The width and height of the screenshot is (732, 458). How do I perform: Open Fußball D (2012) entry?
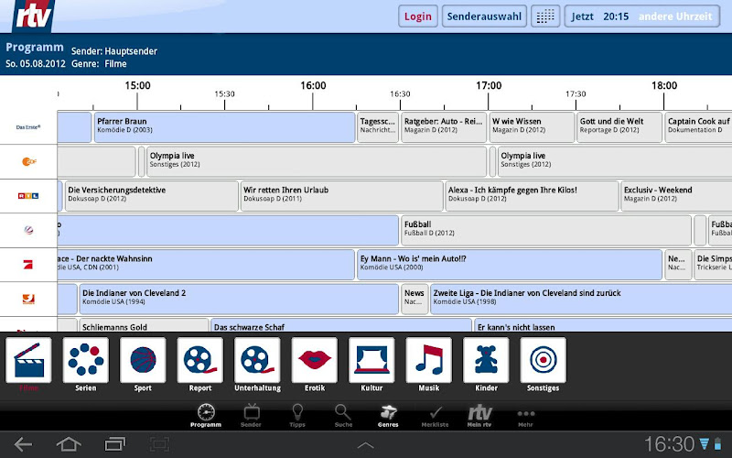pos(546,230)
